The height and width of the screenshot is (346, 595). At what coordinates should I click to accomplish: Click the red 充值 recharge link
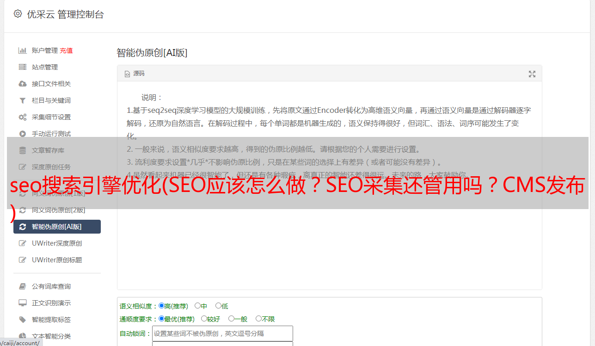(66, 50)
